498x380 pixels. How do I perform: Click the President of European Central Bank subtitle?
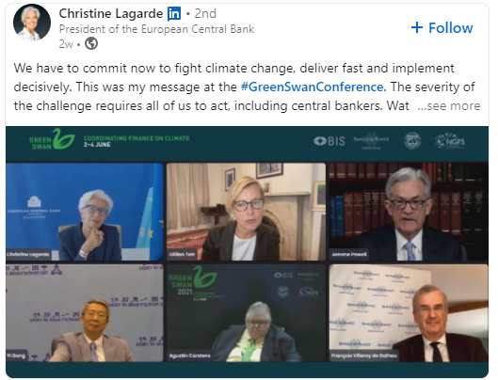click(x=156, y=29)
